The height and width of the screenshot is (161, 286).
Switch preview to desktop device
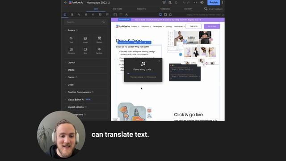point(160,15)
